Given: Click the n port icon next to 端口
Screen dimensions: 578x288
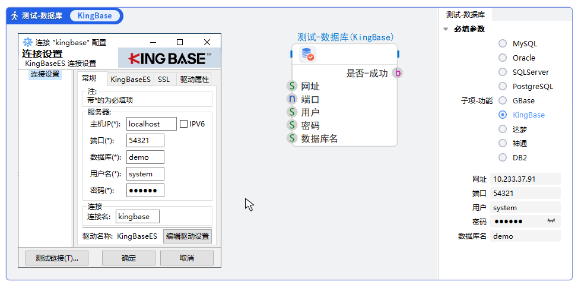Looking at the screenshot, I should pos(292,99).
